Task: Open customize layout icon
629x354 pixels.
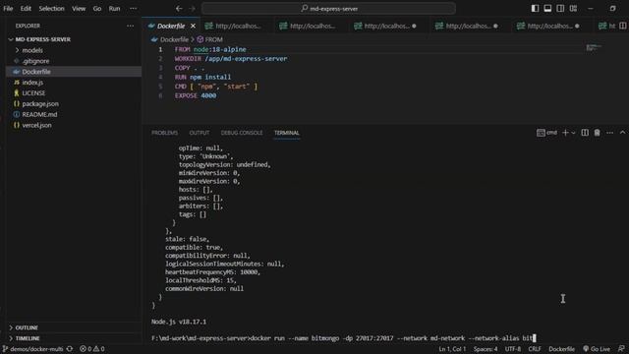Action: (x=573, y=9)
